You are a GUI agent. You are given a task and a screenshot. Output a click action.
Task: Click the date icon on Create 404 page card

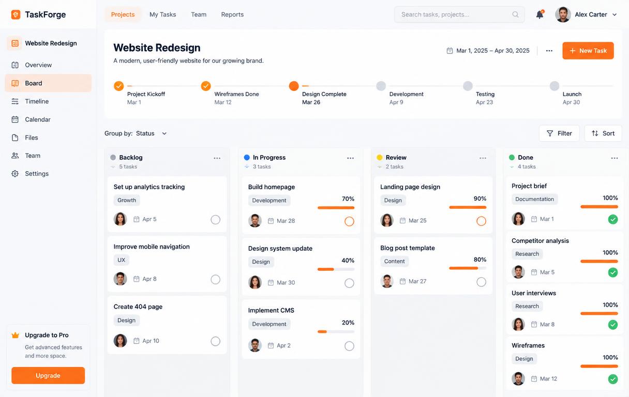pos(137,341)
